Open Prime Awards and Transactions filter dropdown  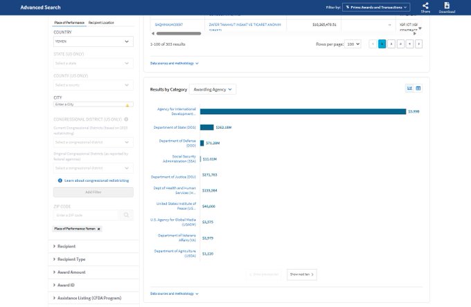(x=377, y=7)
